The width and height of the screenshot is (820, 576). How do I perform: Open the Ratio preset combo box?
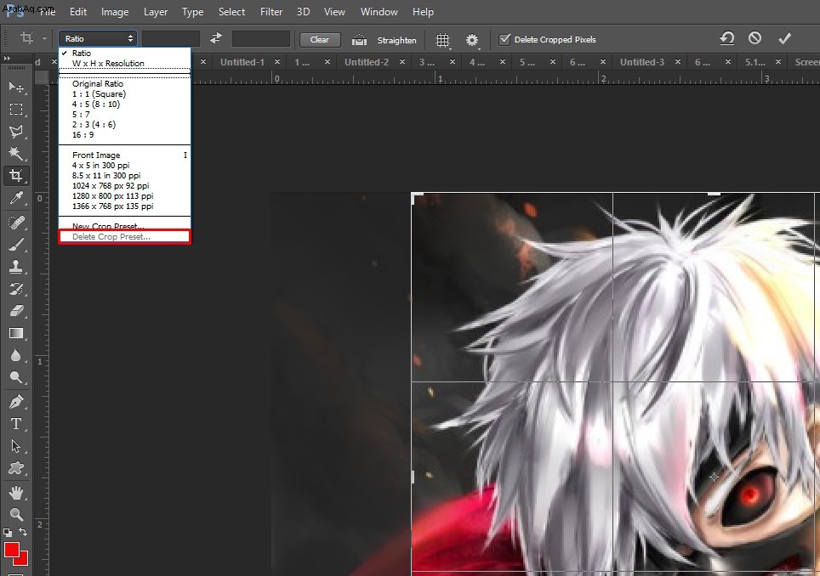point(98,38)
